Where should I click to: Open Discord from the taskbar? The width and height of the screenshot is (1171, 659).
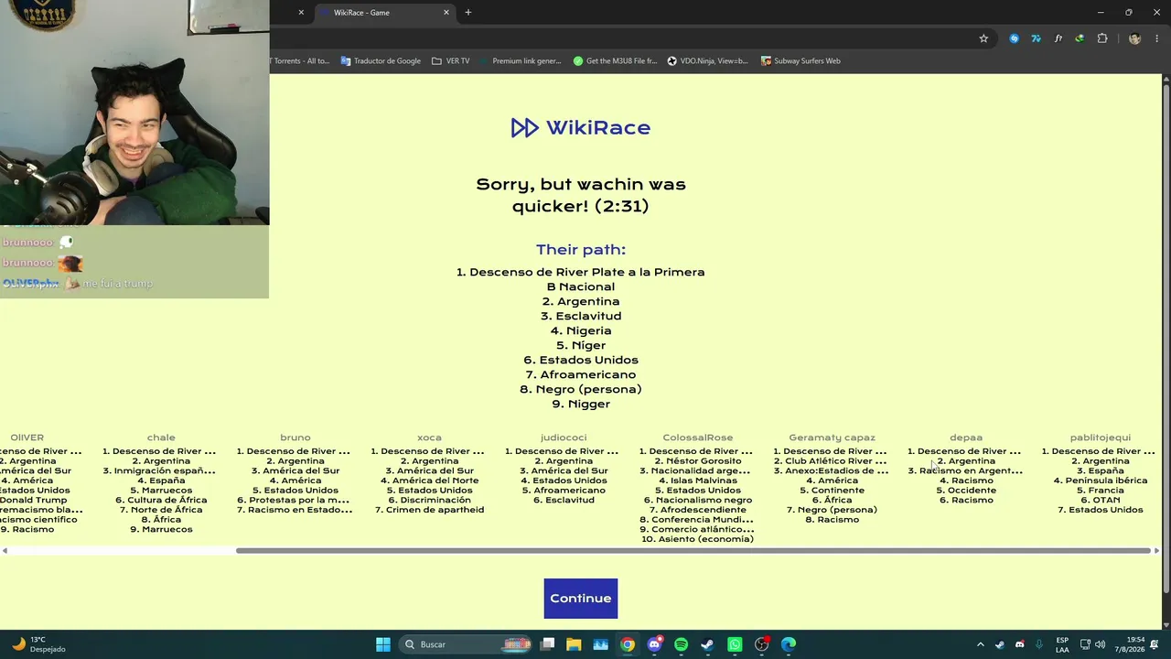coord(654,644)
